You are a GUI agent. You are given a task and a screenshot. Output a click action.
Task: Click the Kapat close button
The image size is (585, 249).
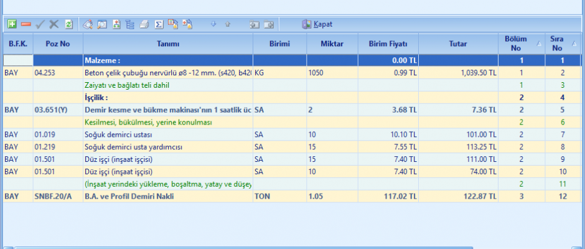(x=317, y=24)
